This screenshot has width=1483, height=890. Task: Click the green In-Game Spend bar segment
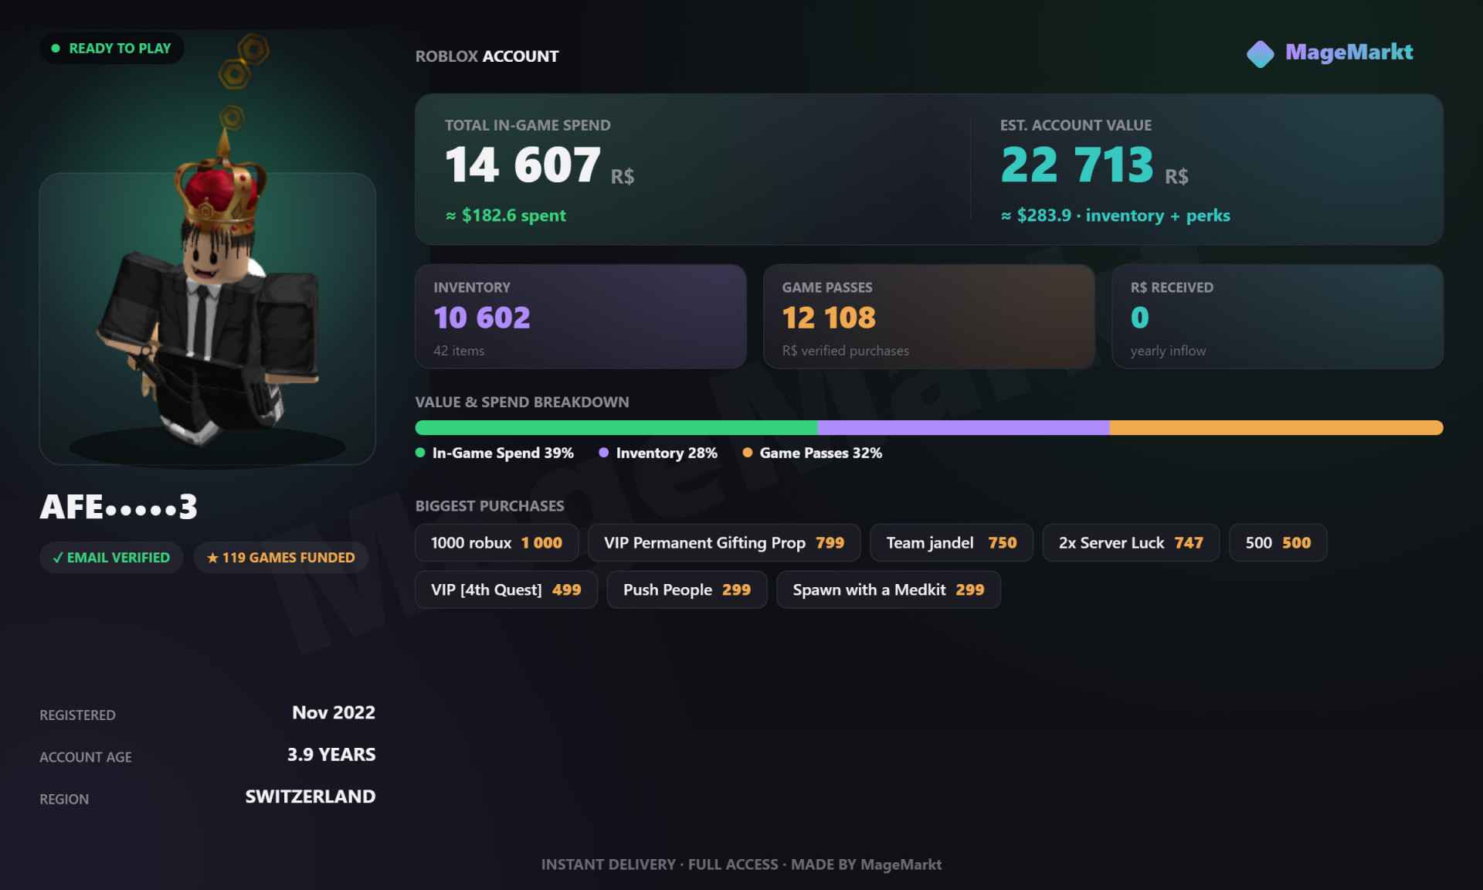click(x=616, y=428)
